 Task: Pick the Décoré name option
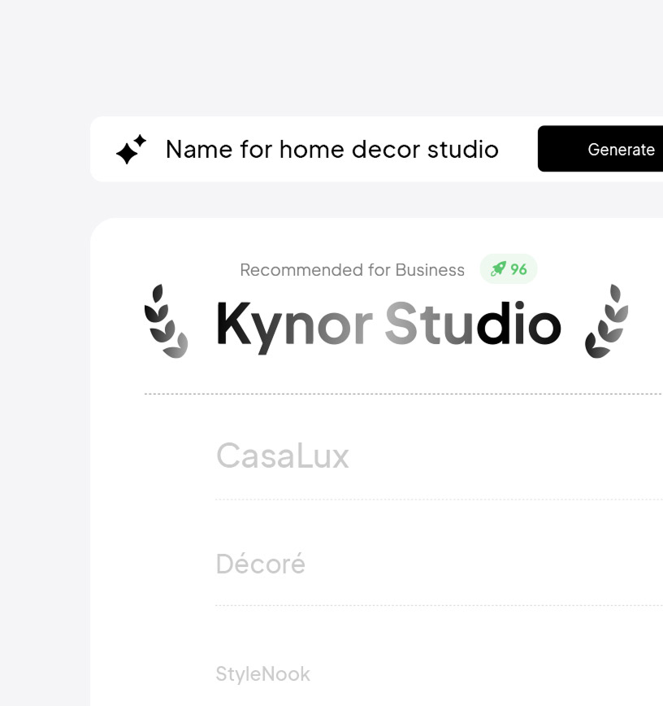[261, 564]
